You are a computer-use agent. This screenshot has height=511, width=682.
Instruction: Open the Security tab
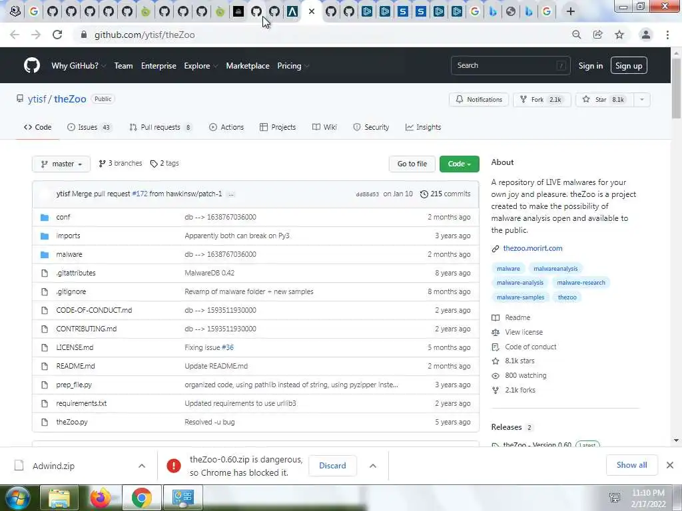[x=371, y=127]
